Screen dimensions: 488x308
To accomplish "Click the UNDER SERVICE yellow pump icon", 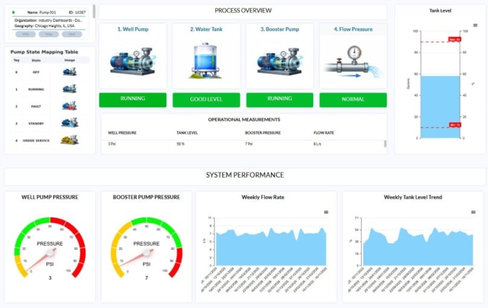I will pyautogui.click(x=69, y=140).
